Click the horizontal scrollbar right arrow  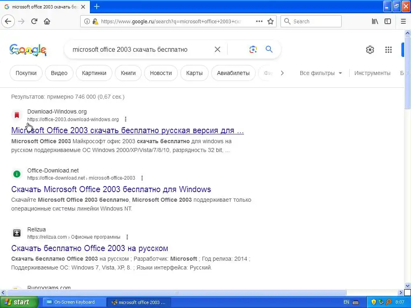coord(401,292)
